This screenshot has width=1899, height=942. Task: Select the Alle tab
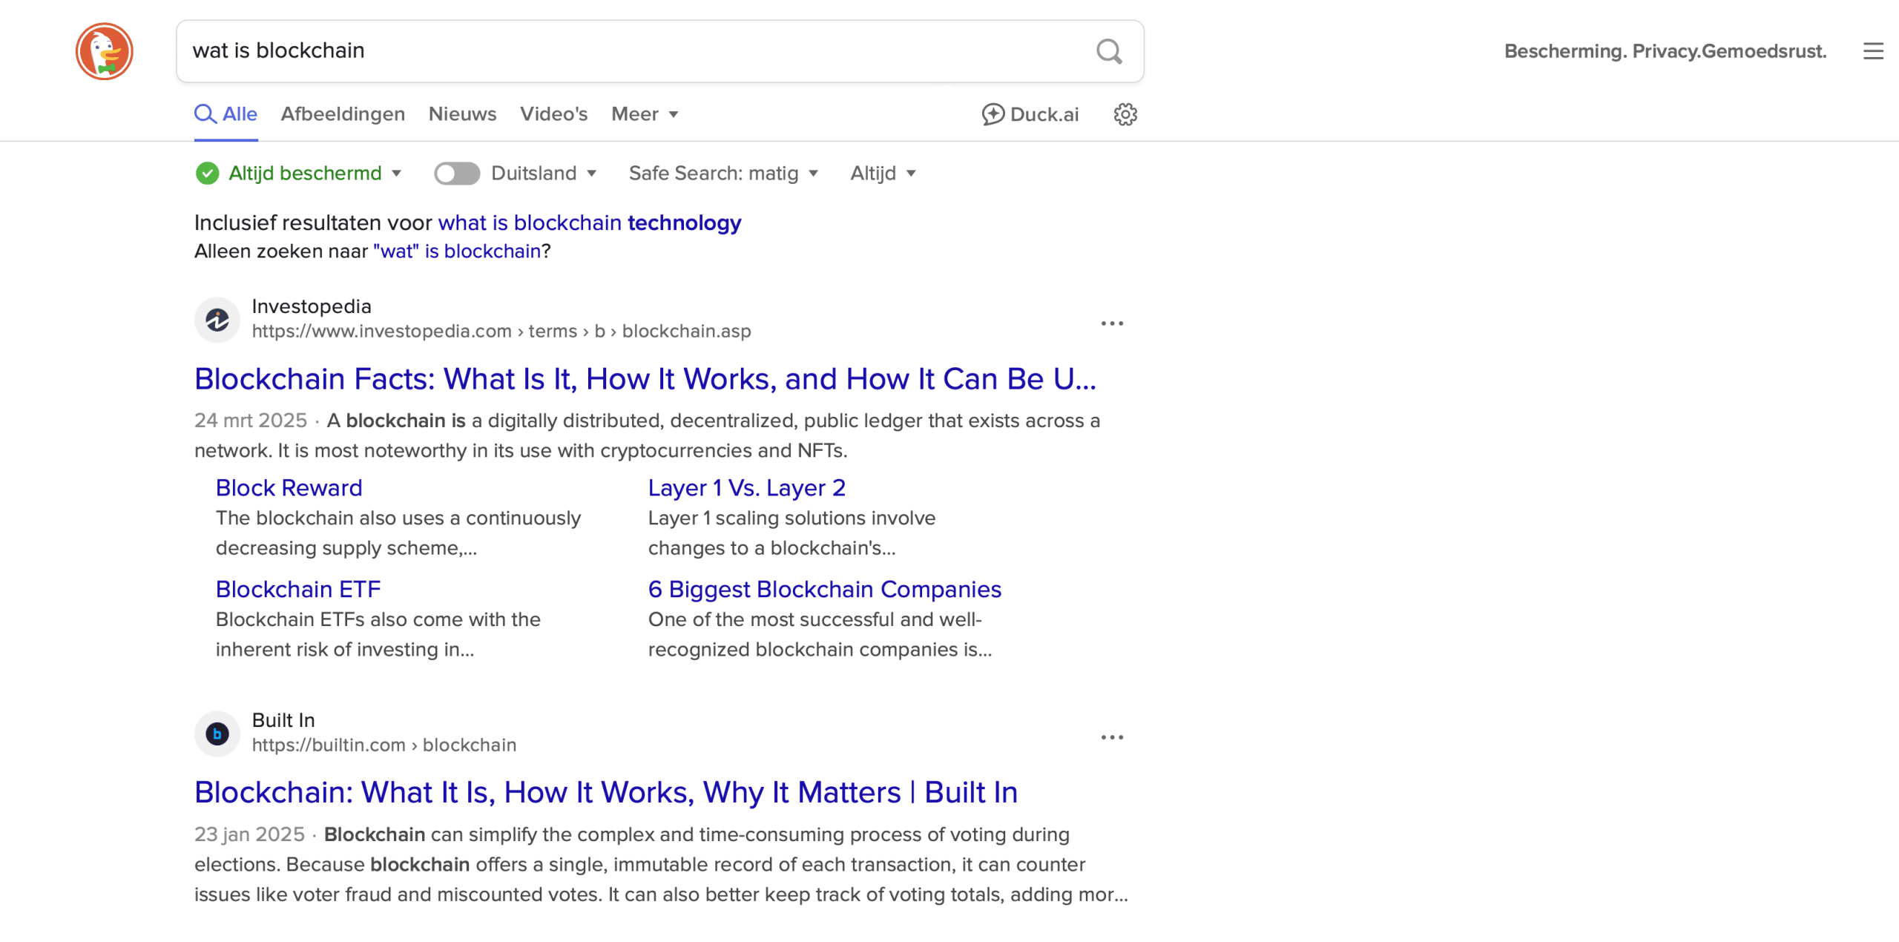[226, 114]
